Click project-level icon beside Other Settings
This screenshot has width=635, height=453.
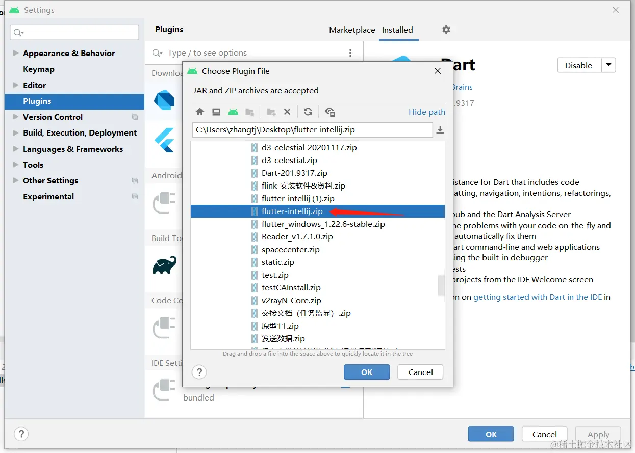coord(135,181)
